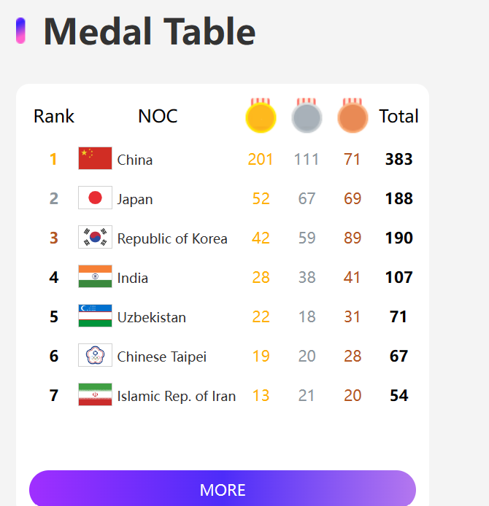Click the NOC column header
This screenshot has height=506, width=489.
click(x=158, y=116)
